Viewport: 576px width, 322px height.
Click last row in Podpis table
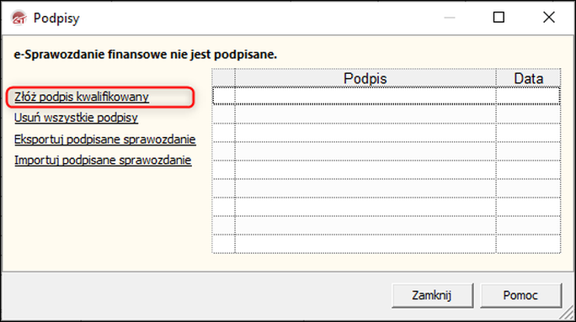(365, 244)
